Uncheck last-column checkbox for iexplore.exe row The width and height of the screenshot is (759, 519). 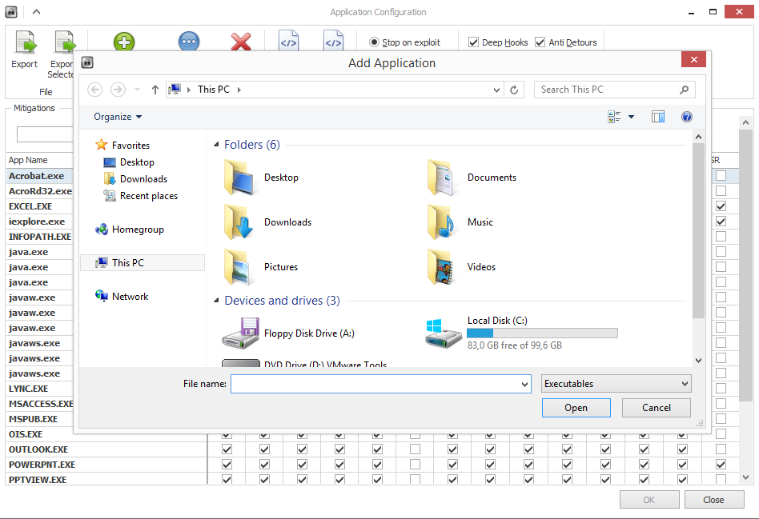721,221
